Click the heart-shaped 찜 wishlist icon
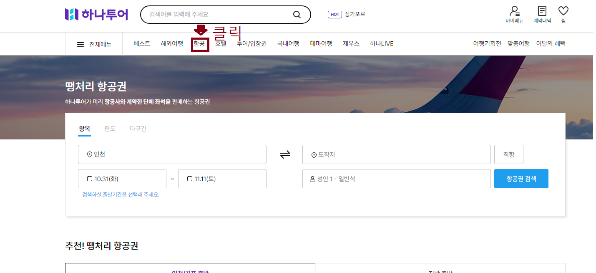This screenshot has width=596, height=273. pyautogui.click(x=563, y=12)
